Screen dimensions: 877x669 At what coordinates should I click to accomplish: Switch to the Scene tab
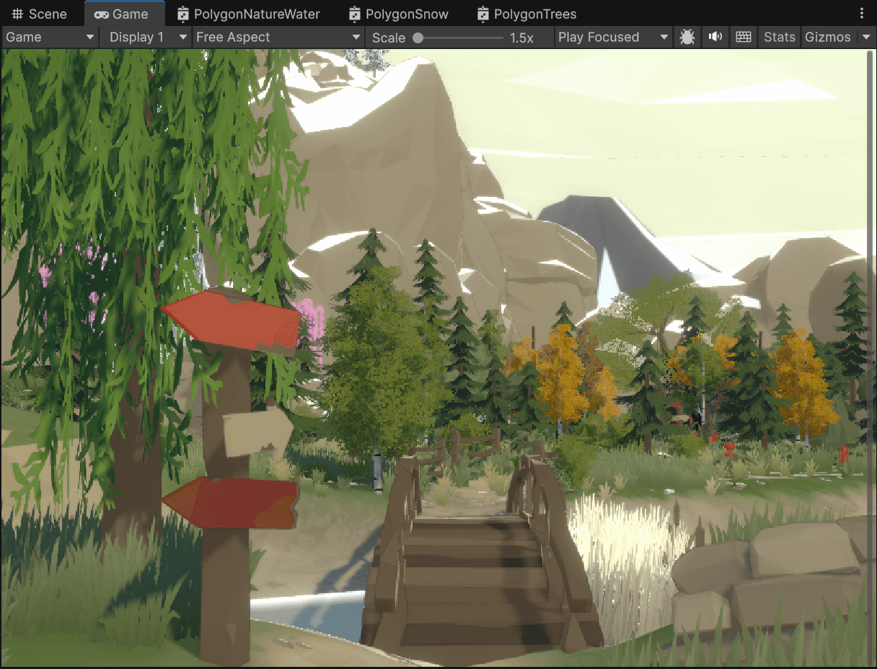40,13
